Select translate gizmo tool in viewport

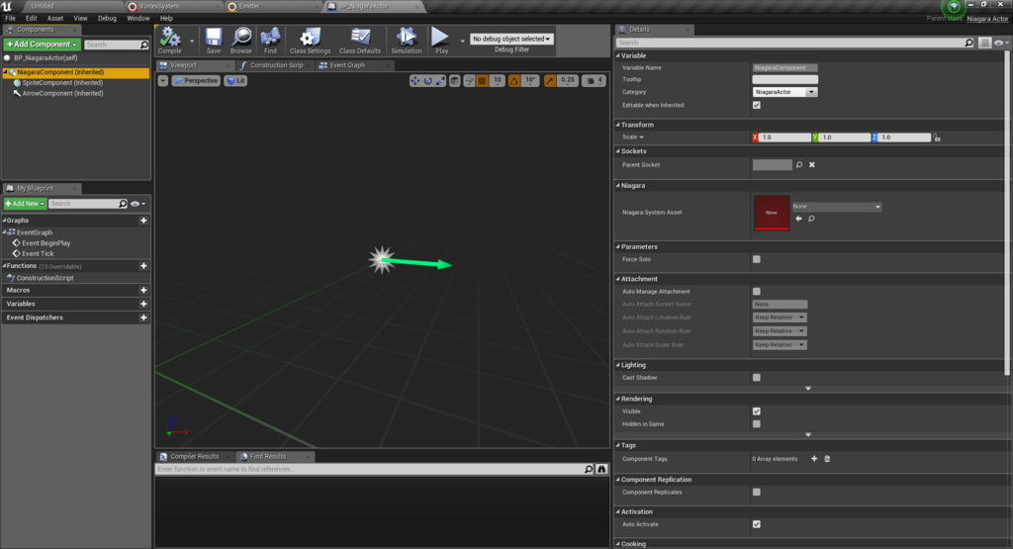[x=414, y=81]
